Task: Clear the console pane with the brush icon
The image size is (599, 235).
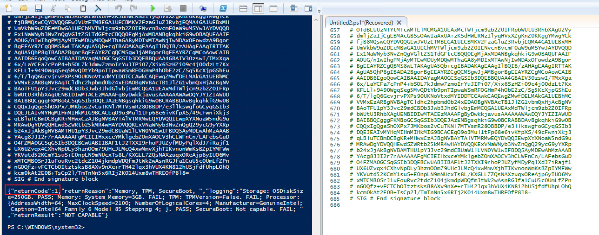Action: click(98, 8)
